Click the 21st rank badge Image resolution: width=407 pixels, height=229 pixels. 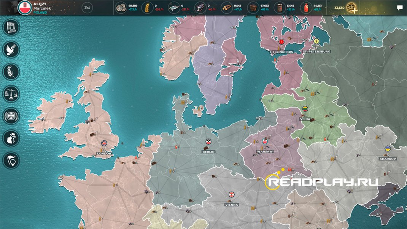(87, 8)
